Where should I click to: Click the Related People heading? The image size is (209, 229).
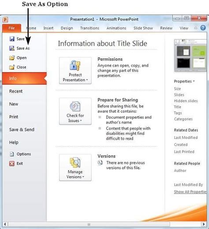pyautogui.click(x=187, y=163)
